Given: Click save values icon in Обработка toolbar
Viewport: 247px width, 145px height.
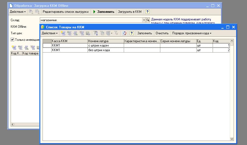Looking at the screenshot, I should coord(37,12).
